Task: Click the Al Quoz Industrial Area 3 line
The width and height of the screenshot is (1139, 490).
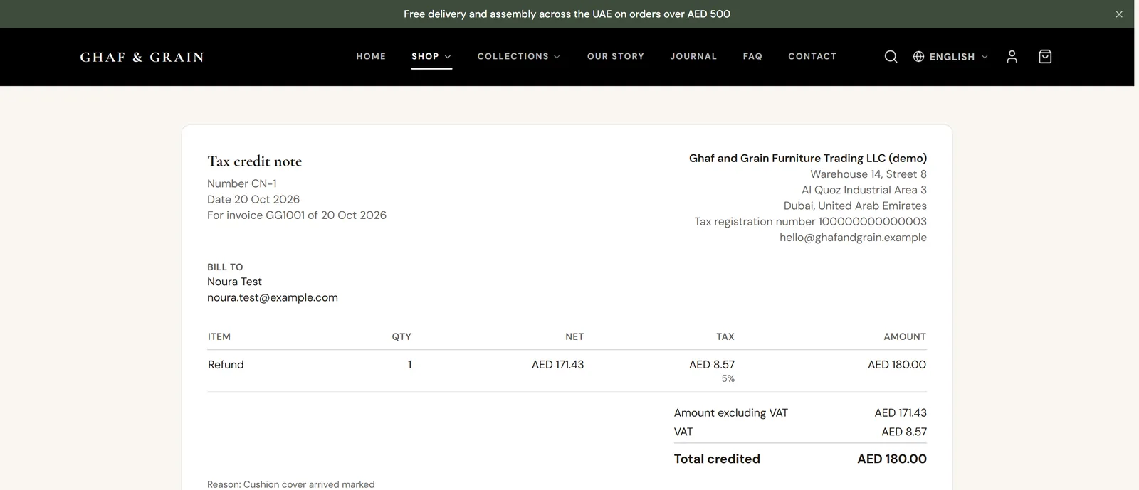Action: [x=864, y=190]
